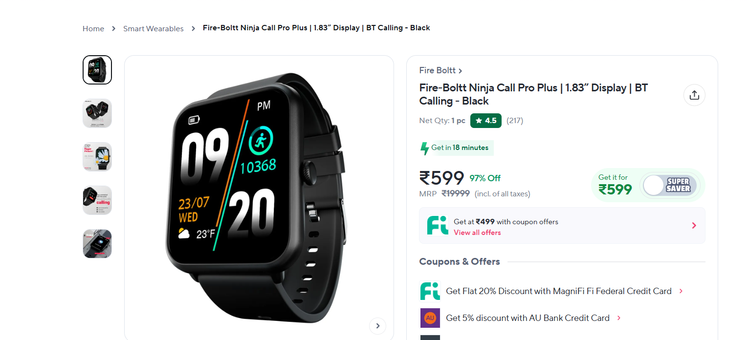The height and width of the screenshot is (340, 748).
Task: Click the green lightning delivery icon
Action: tap(425, 148)
